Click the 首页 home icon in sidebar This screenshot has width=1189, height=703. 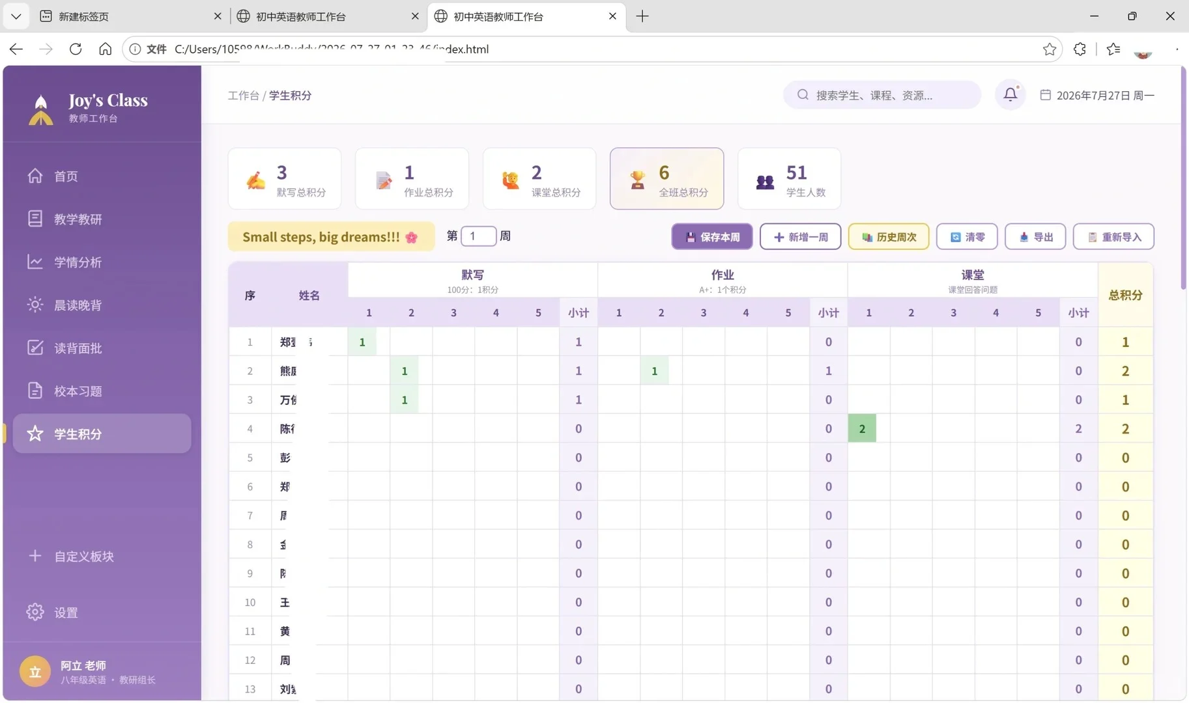point(35,176)
